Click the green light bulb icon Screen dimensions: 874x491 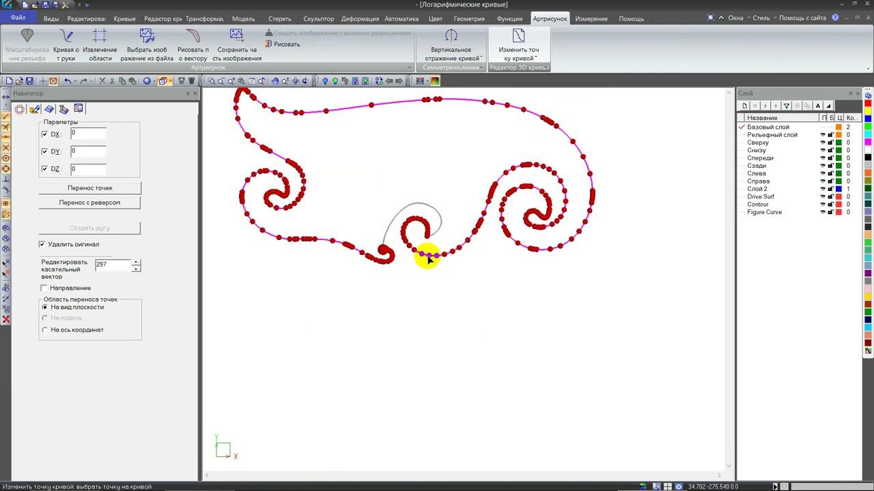point(335,81)
